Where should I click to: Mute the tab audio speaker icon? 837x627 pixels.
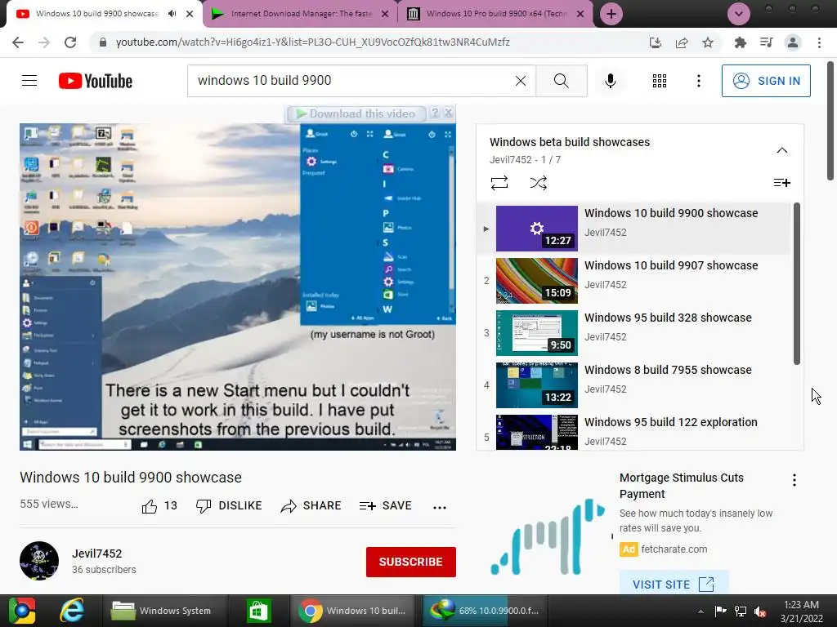tap(172, 13)
